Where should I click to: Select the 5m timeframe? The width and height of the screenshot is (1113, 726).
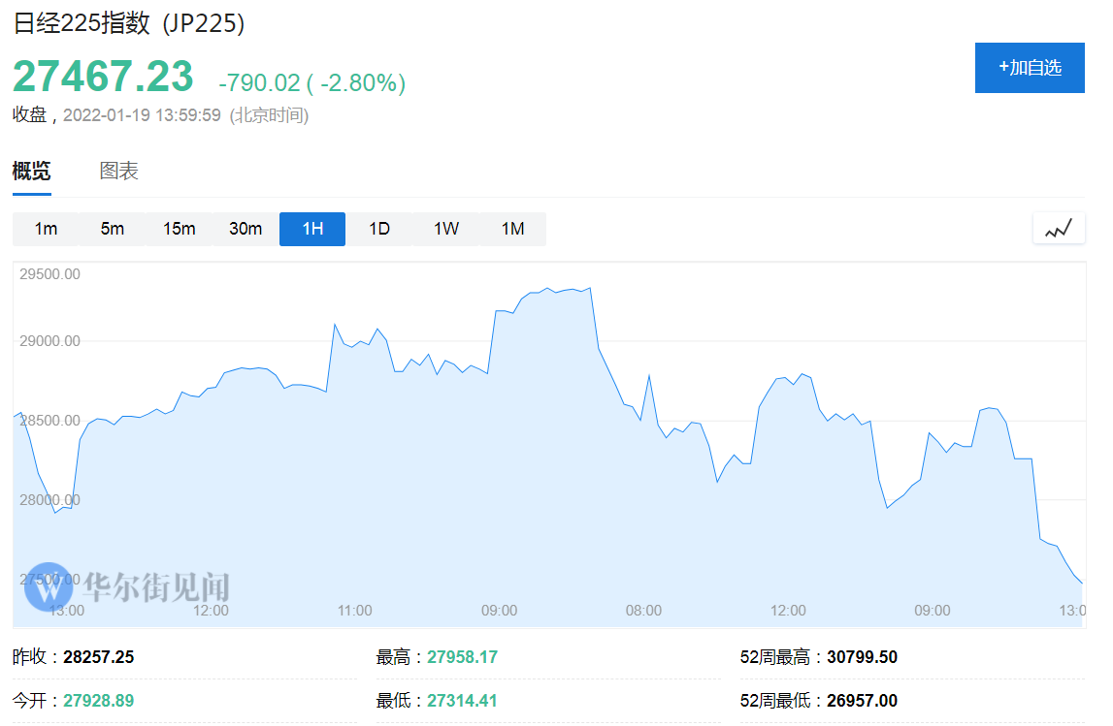(113, 230)
